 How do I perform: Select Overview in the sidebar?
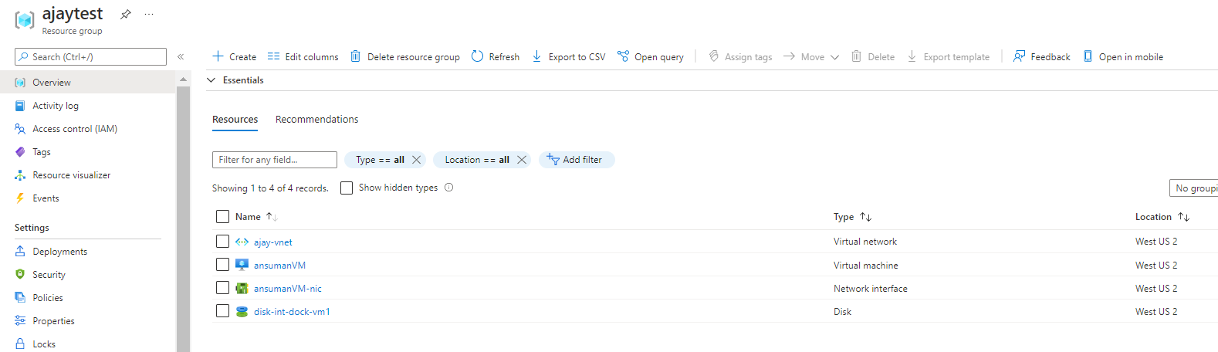pyautogui.click(x=88, y=83)
